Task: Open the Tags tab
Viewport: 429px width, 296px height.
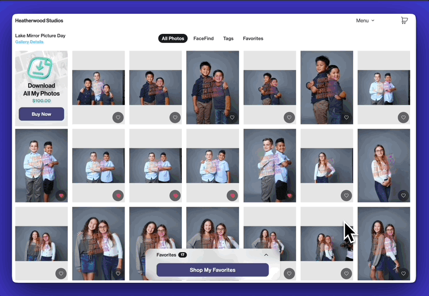Action: click(228, 39)
